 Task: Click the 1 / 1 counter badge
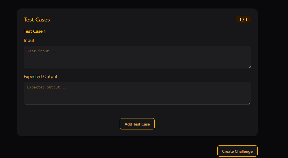(x=243, y=20)
